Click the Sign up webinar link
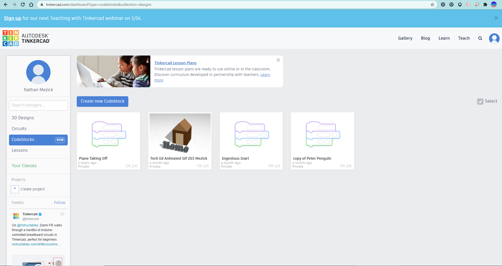This screenshot has width=502, height=266. click(12, 18)
